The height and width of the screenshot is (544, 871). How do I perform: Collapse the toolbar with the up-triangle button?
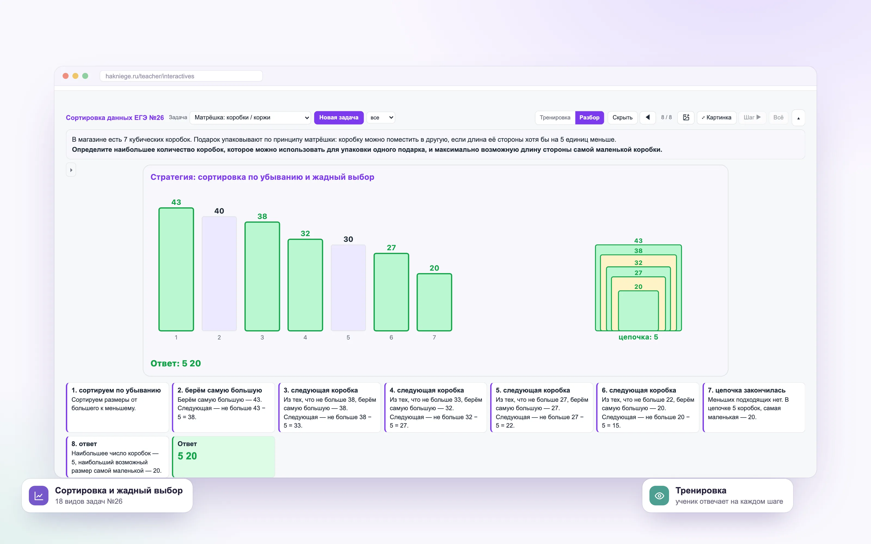coord(798,118)
